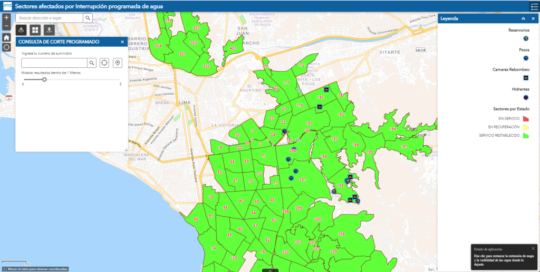Use the current-location target button in the query panel
Viewport: 540px width, 272px height.
point(104,63)
